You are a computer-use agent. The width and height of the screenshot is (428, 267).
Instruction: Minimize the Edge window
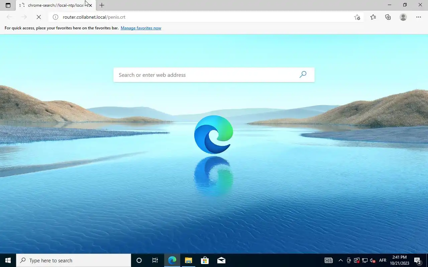[x=389, y=5]
